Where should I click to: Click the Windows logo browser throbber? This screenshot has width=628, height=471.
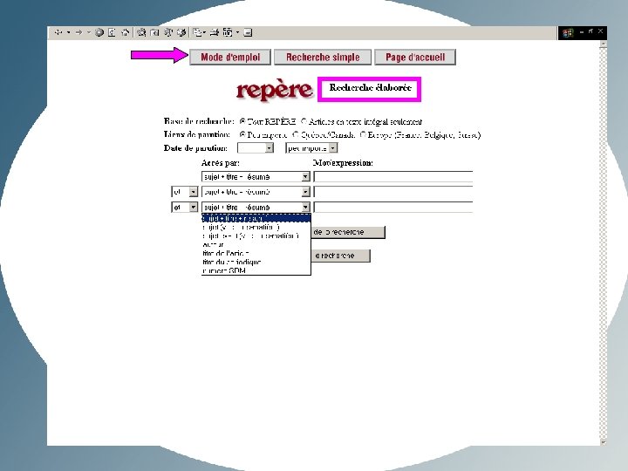(568, 33)
